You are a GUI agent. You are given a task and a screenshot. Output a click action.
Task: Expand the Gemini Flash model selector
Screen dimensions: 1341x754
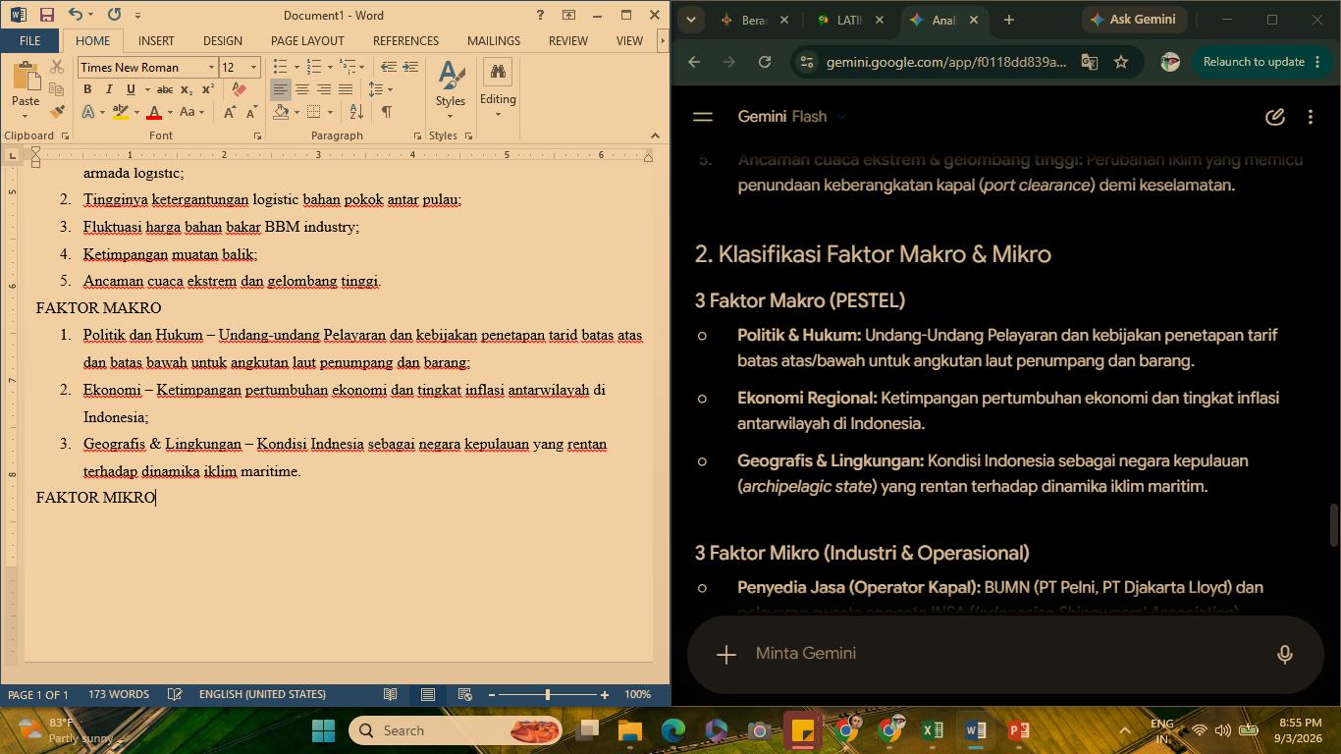pyautogui.click(x=793, y=117)
